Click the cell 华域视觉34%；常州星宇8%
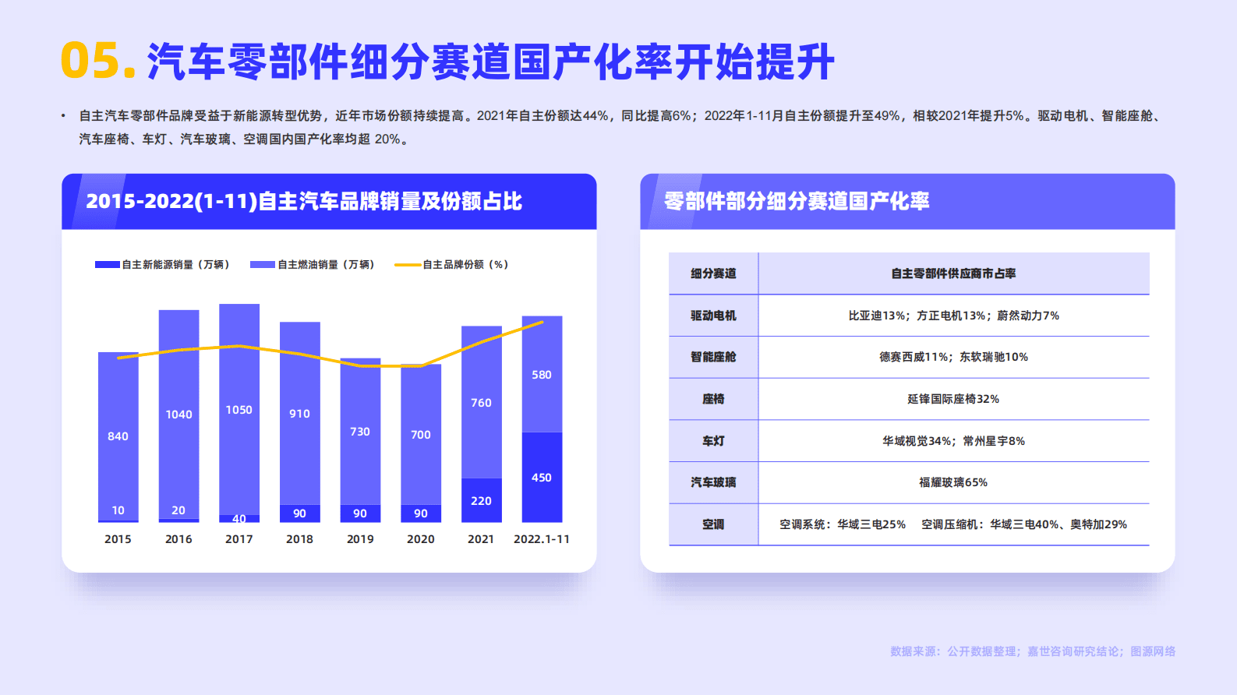This screenshot has width=1237, height=695. click(x=953, y=441)
